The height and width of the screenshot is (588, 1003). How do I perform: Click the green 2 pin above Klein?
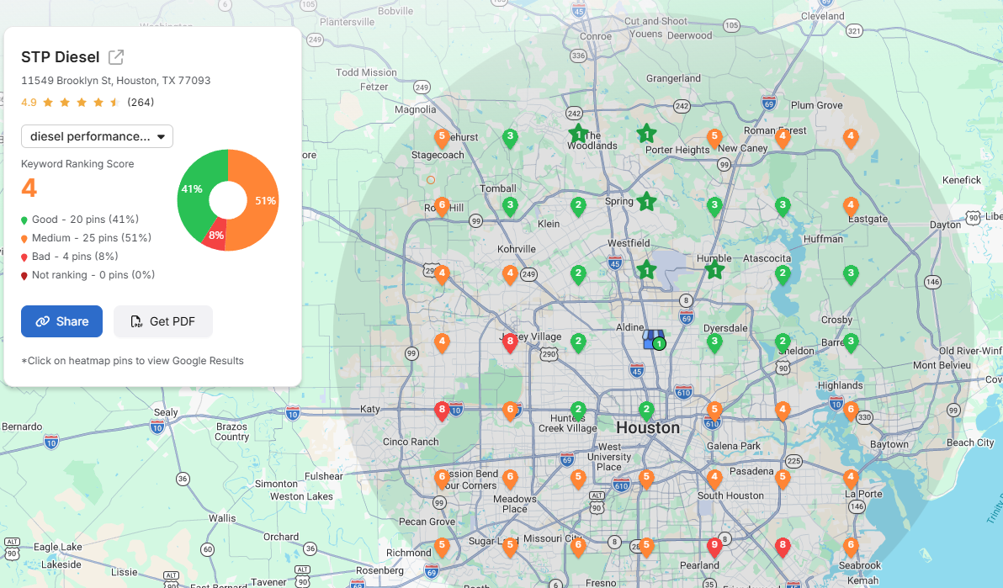578,207
